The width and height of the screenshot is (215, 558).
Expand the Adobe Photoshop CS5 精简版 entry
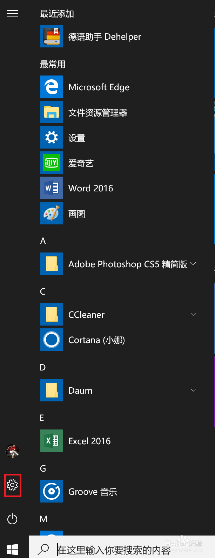point(193,264)
